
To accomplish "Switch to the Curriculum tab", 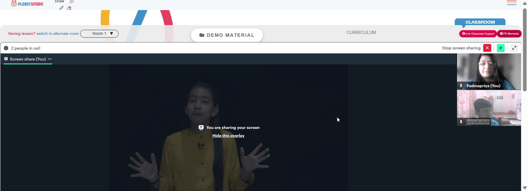I will 361,33.
